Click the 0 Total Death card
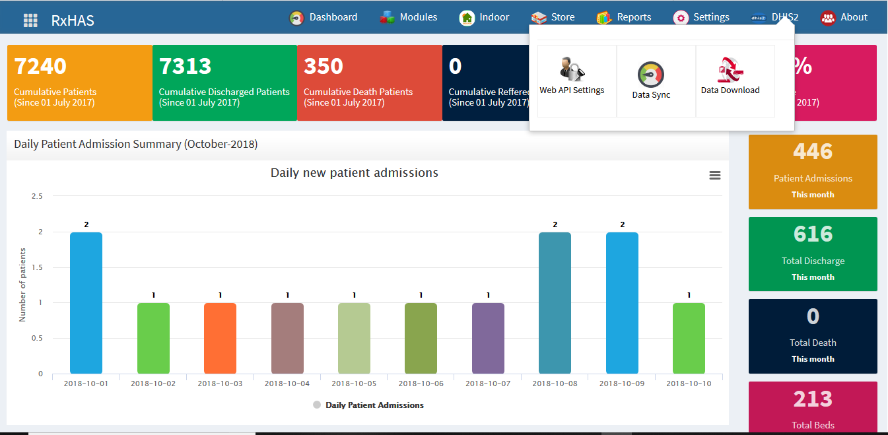The image size is (888, 435). pos(813,337)
